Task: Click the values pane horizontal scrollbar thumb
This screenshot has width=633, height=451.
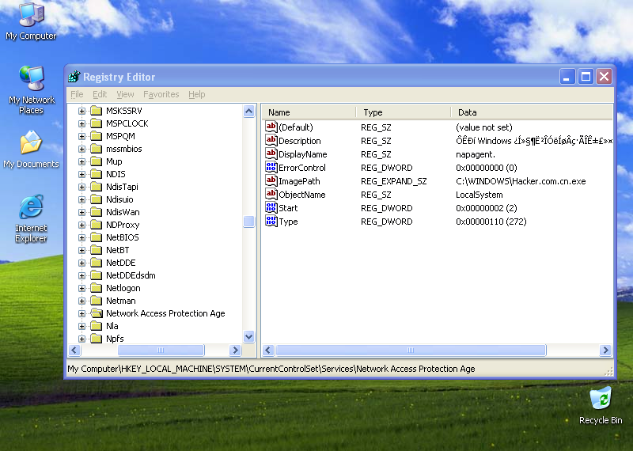Action: (411, 350)
